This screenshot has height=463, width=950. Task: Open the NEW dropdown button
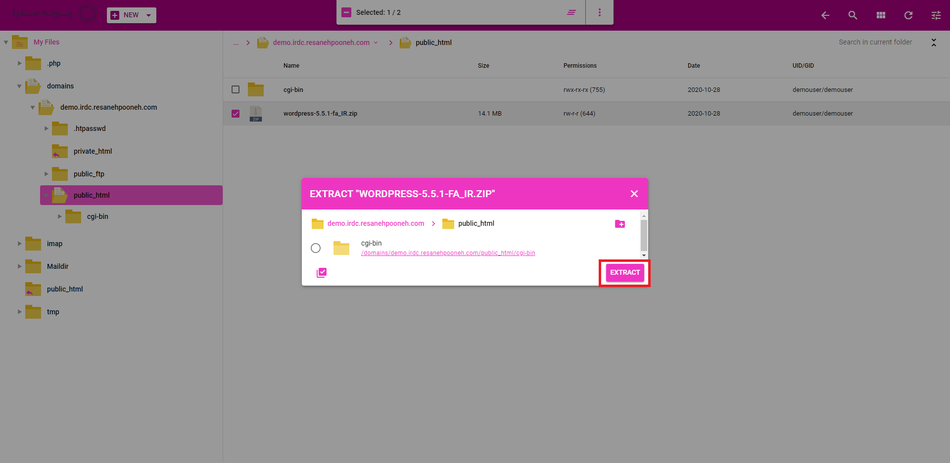coord(132,15)
